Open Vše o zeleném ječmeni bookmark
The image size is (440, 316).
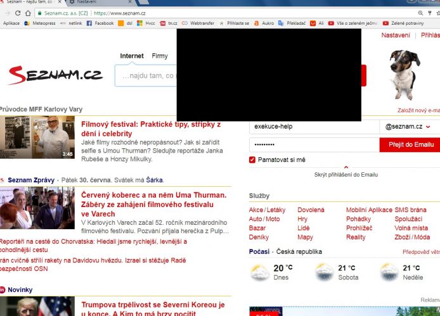tap(353, 23)
